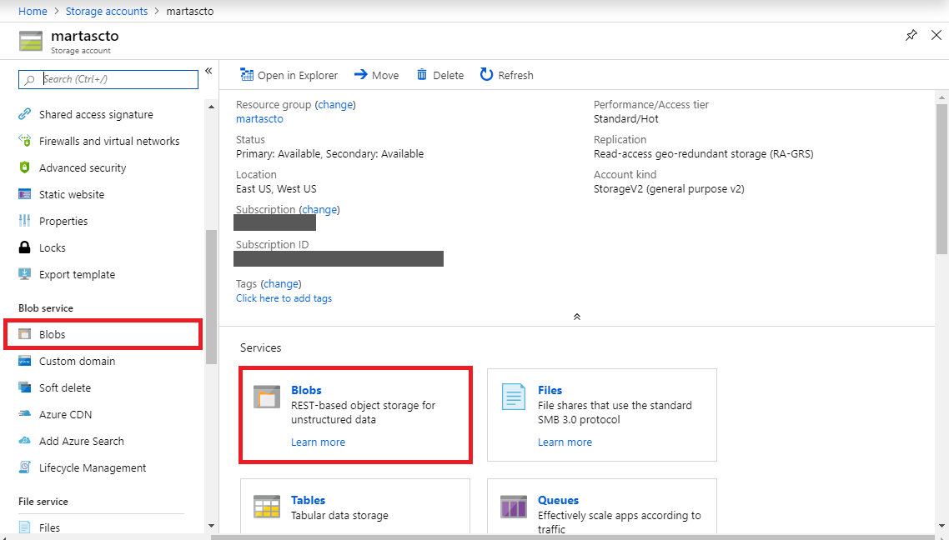Click the Locks padlock icon

tap(24, 247)
